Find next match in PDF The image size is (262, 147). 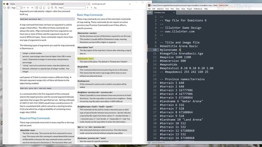coord(91,8)
